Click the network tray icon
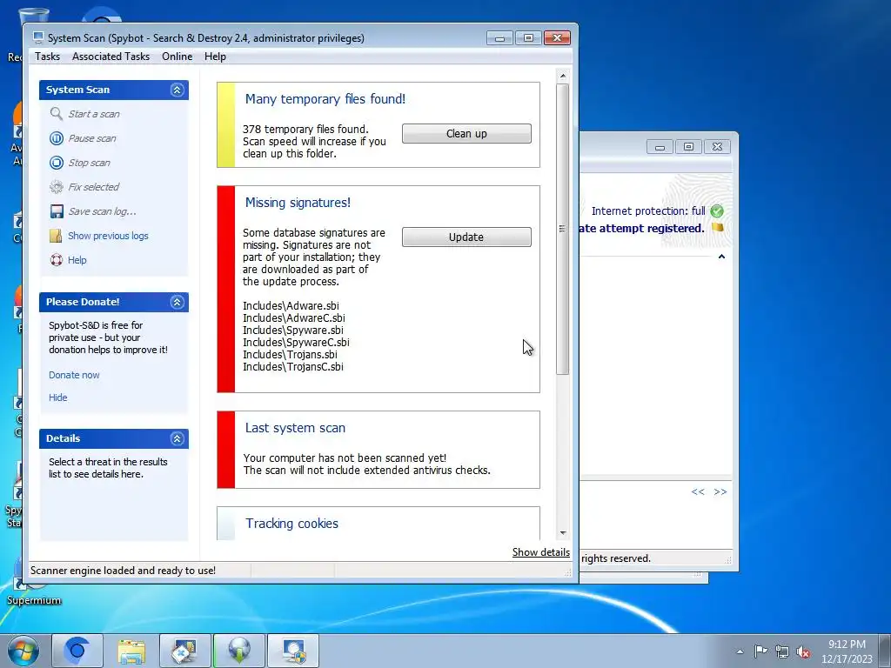Screen dimensions: 891x668 [x=782, y=651]
